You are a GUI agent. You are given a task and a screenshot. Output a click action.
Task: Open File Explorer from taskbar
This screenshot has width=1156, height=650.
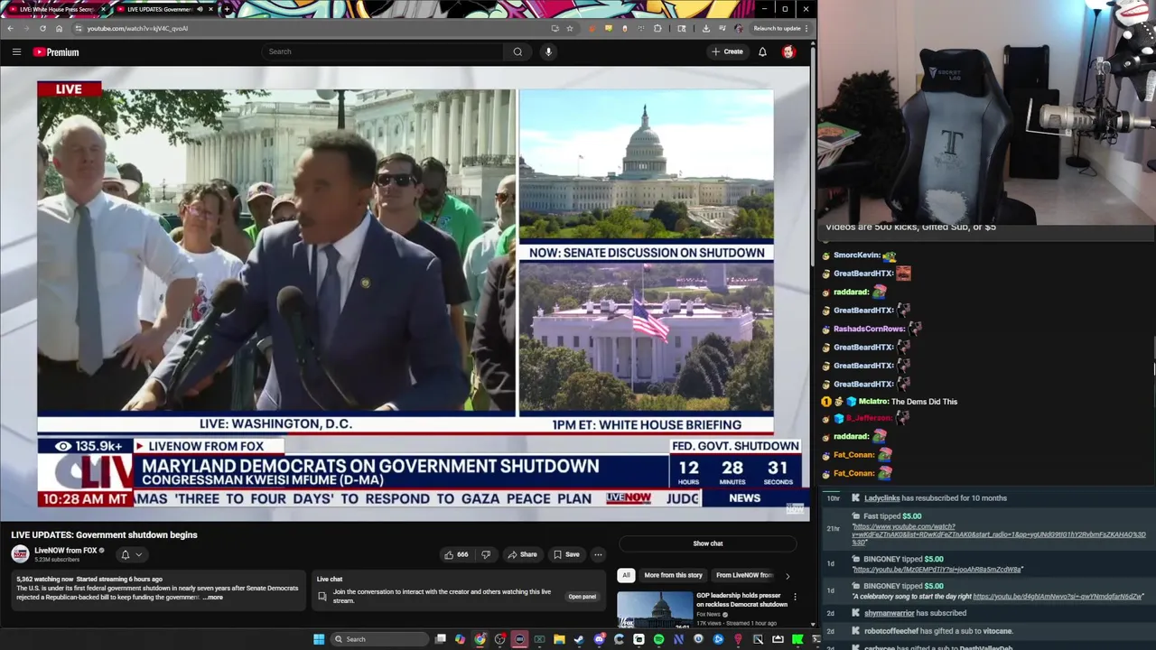559,639
